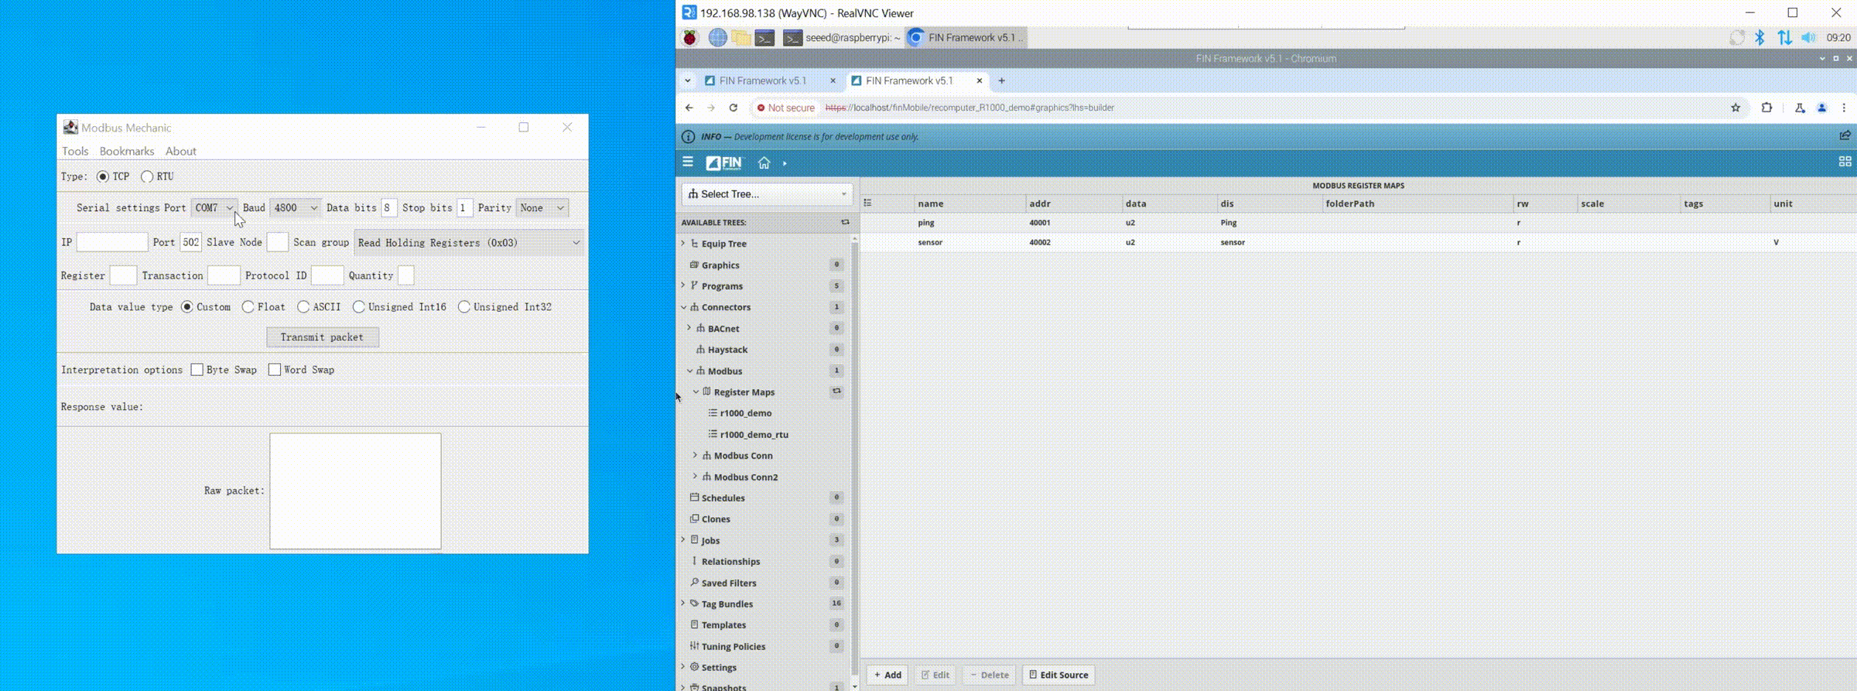Click the FIN home icon
Image resolution: width=1857 pixels, height=691 pixels.
tap(764, 163)
